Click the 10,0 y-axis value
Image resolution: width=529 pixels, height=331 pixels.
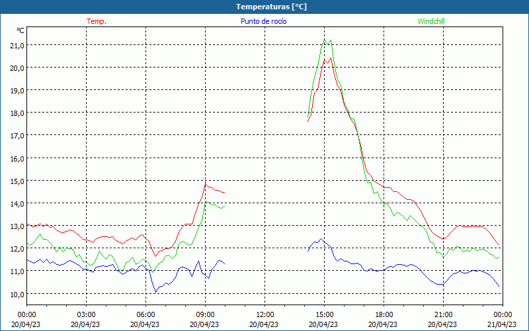point(17,294)
